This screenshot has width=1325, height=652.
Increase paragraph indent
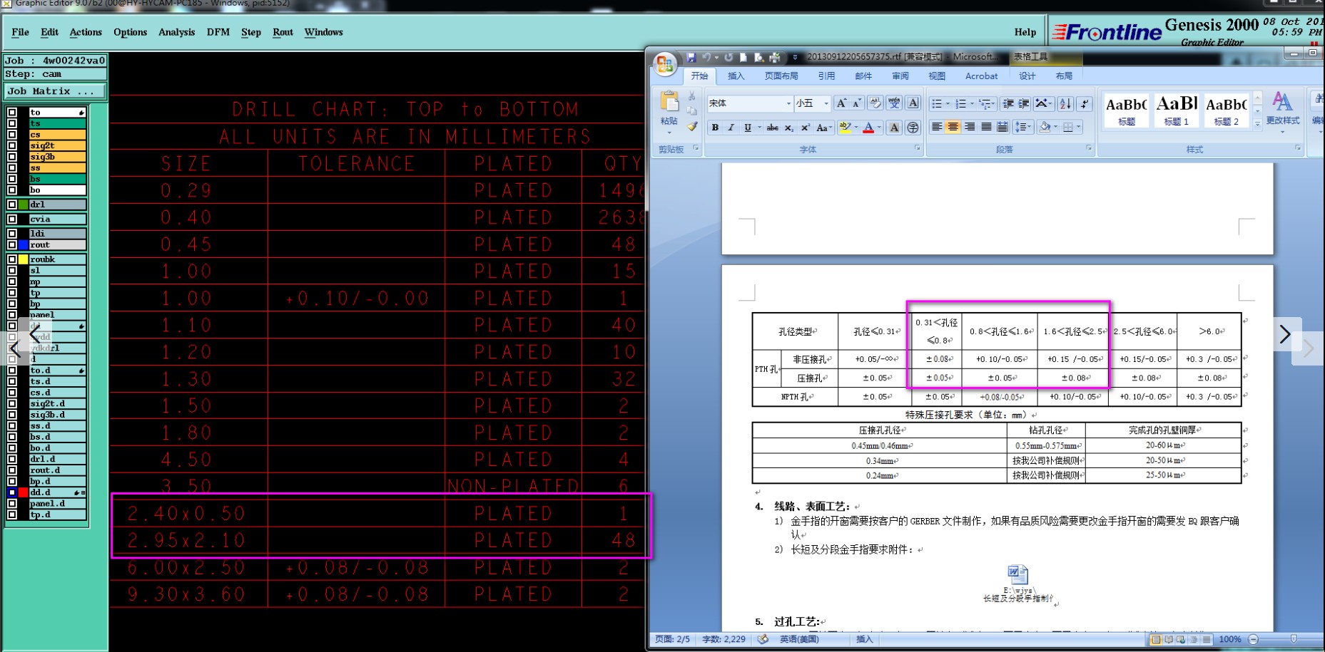point(1024,104)
